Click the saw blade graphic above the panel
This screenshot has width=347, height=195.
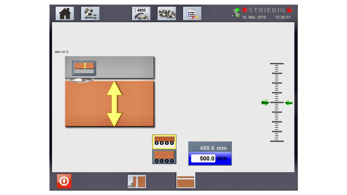tap(81, 80)
